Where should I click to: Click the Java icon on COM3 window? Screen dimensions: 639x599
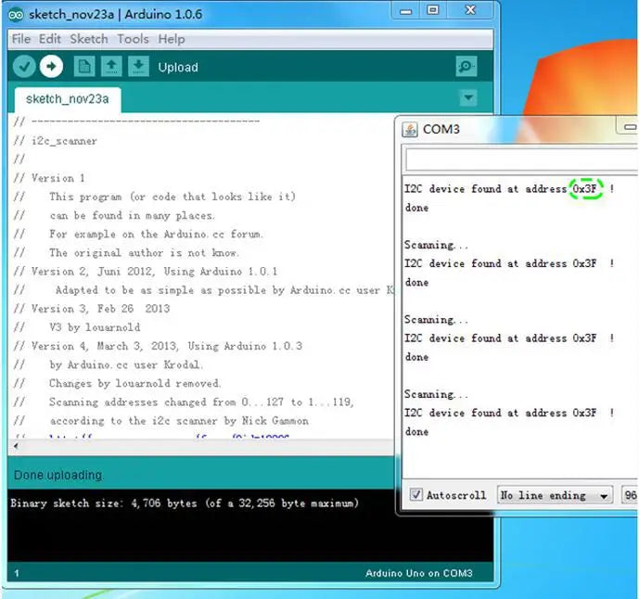[x=410, y=130]
